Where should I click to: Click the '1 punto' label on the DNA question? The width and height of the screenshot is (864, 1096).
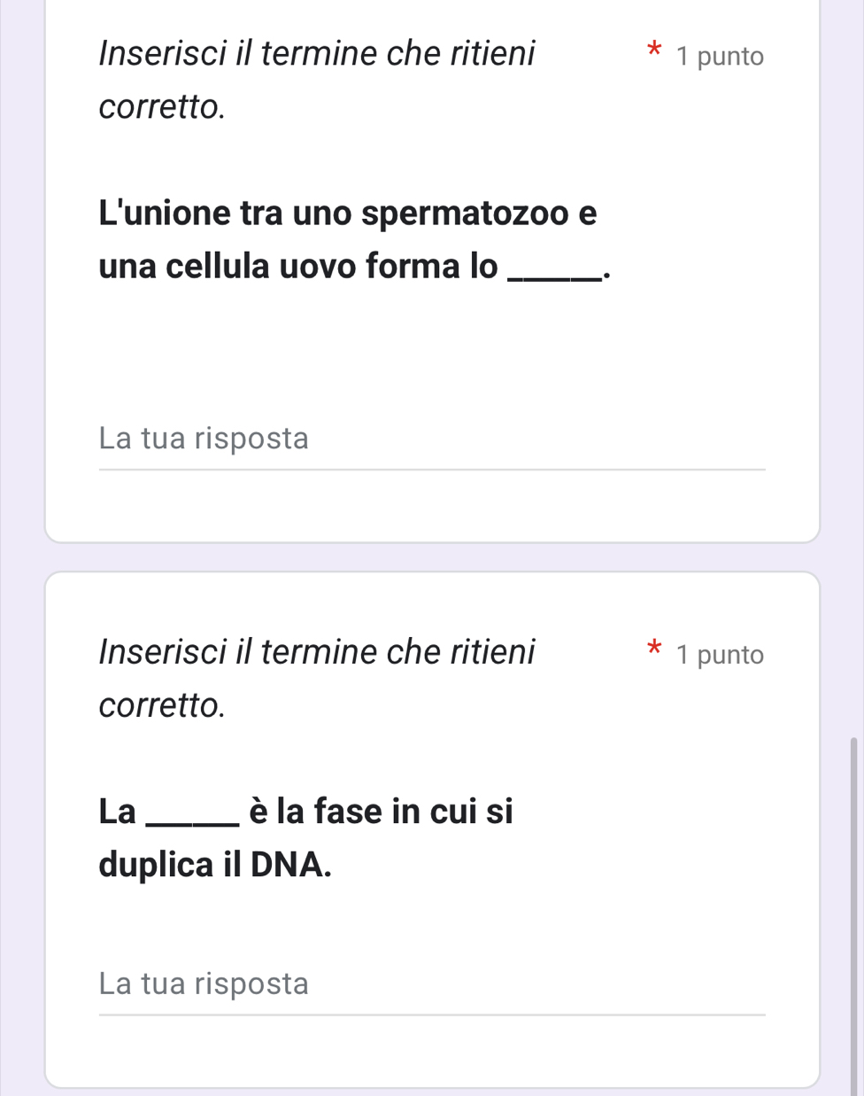tap(719, 656)
